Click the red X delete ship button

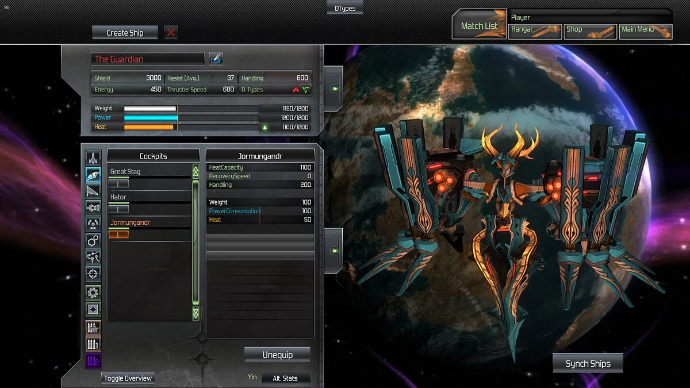point(171,33)
